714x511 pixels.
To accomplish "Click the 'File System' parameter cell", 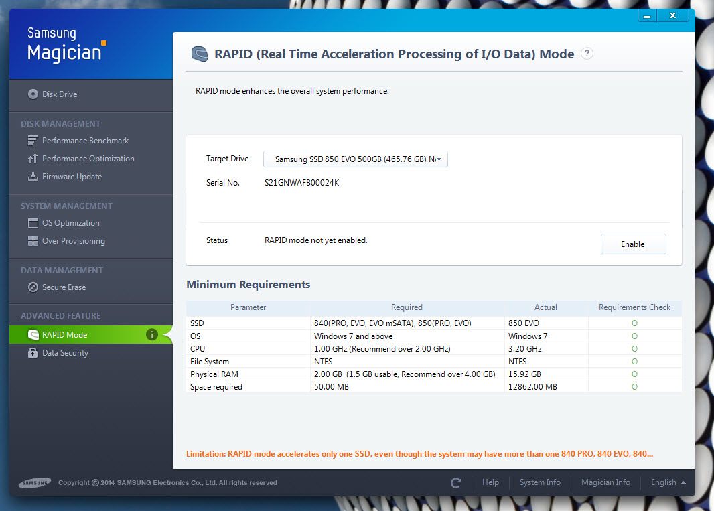I will [210, 362].
